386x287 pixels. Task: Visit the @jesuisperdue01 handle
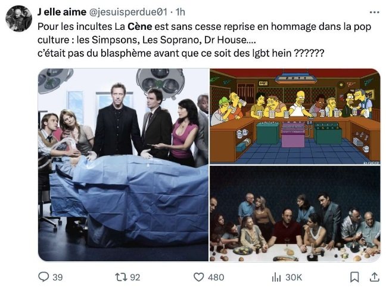pyautogui.click(x=127, y=12)
